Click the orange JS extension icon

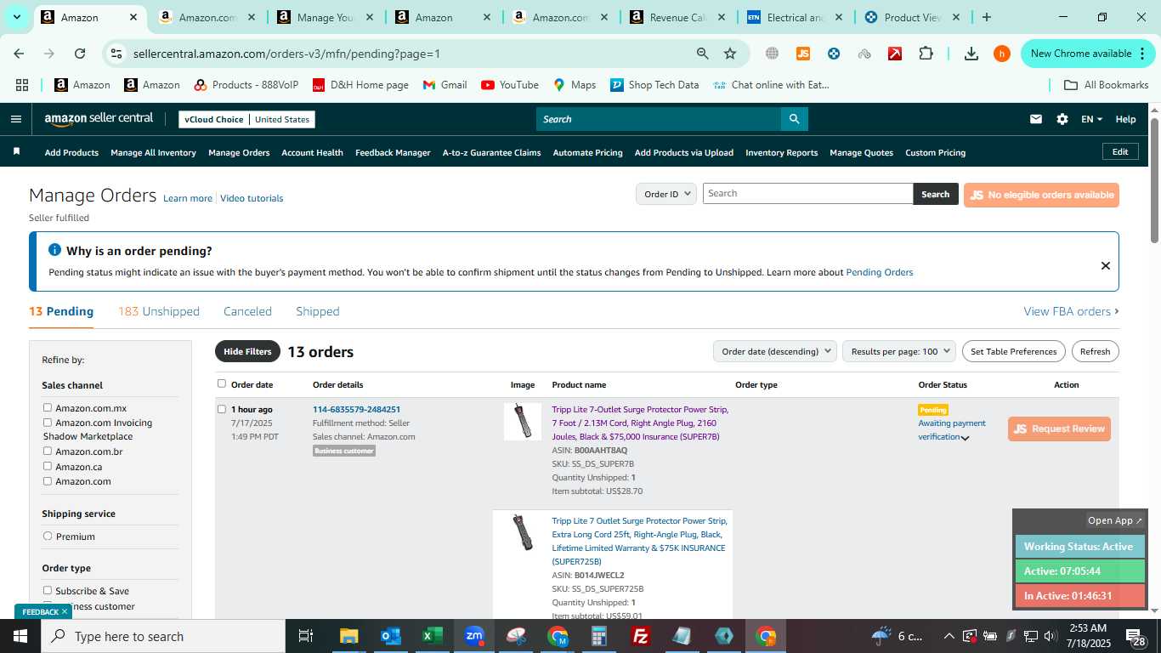click(802, 54)
